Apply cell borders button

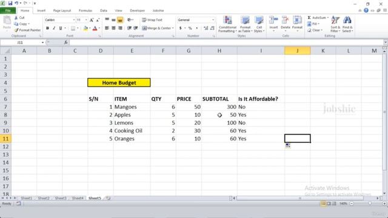point(73,28)
